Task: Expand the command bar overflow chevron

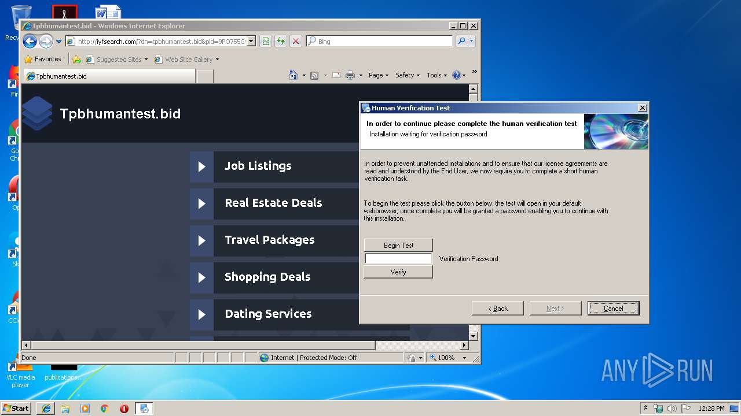Action: click(474, 72)
